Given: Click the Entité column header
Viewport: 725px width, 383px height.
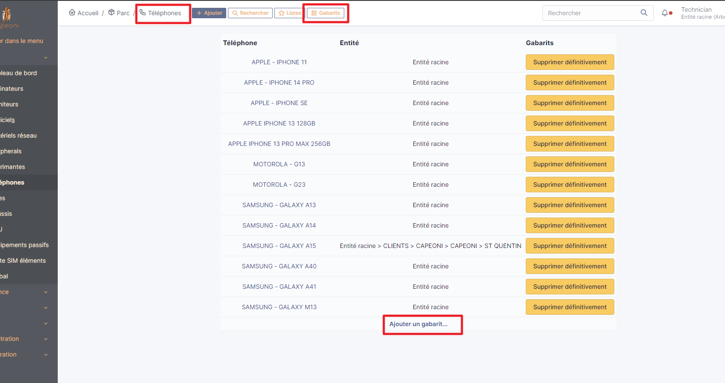Looking at the screenshot, I should (349, 43).
